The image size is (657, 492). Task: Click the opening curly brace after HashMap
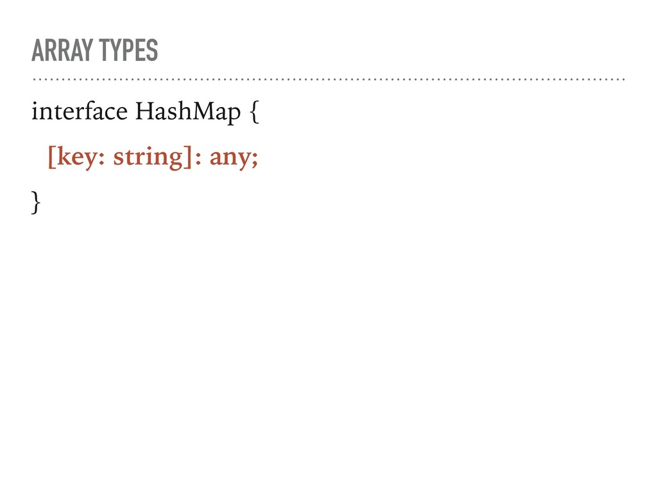coord(254,113)
